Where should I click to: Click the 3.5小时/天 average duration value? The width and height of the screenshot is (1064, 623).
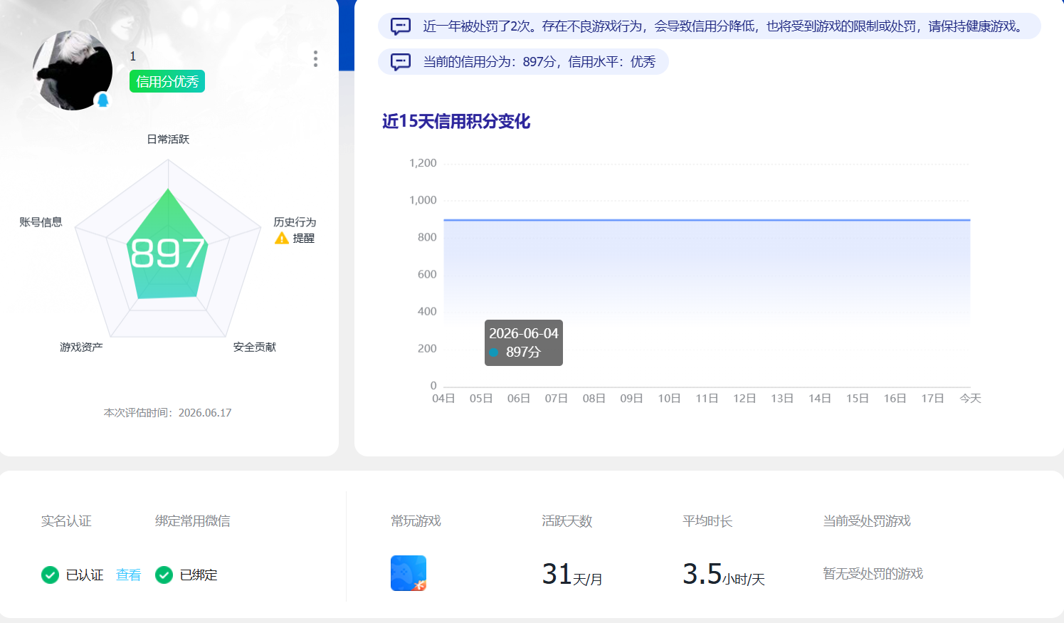(x=724, y=574)
